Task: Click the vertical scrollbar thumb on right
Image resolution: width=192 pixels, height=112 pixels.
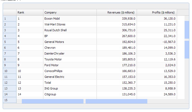Action: [187, 30]
